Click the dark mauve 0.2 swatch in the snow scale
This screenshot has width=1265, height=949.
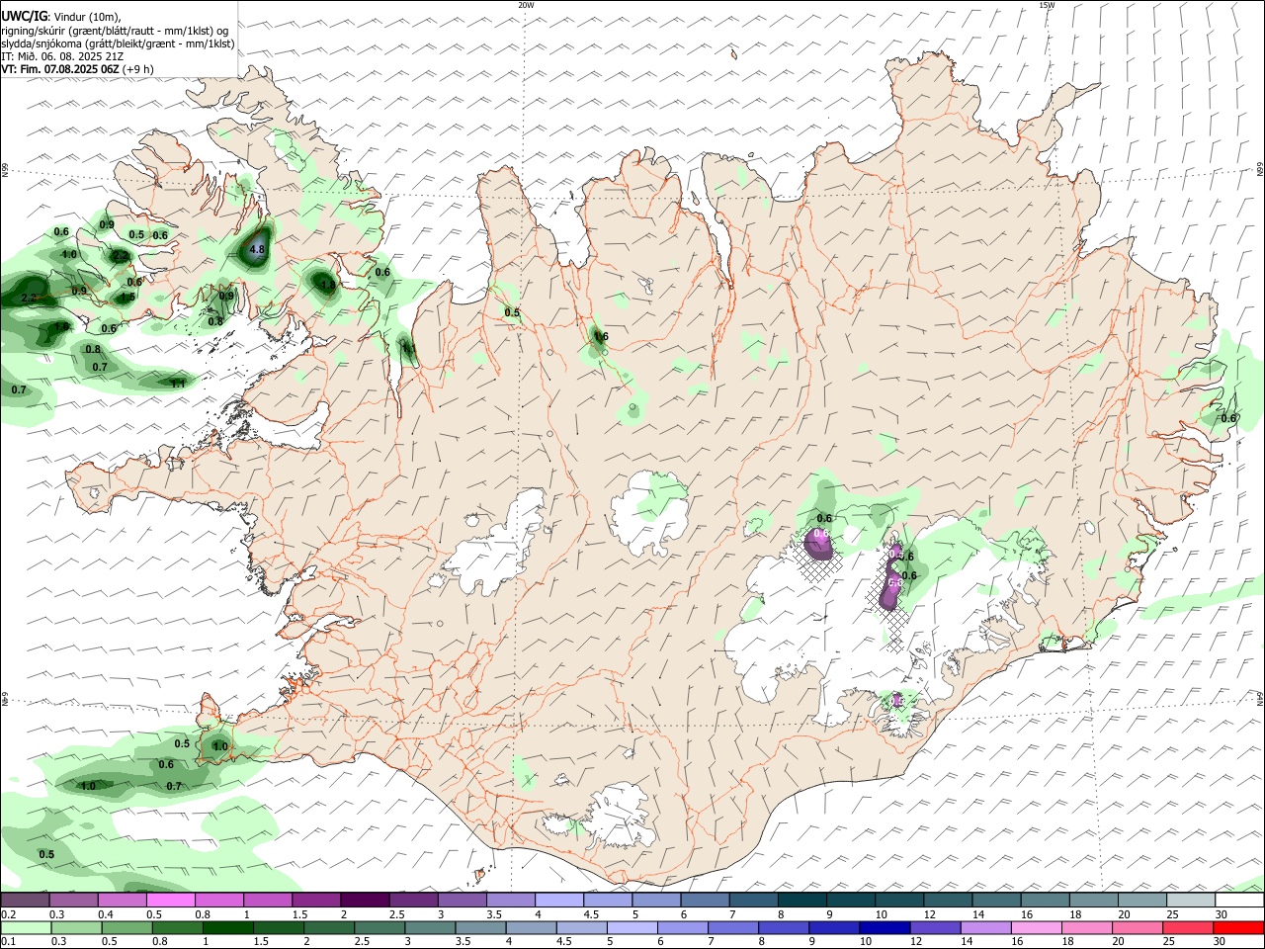tap(25, 900)
